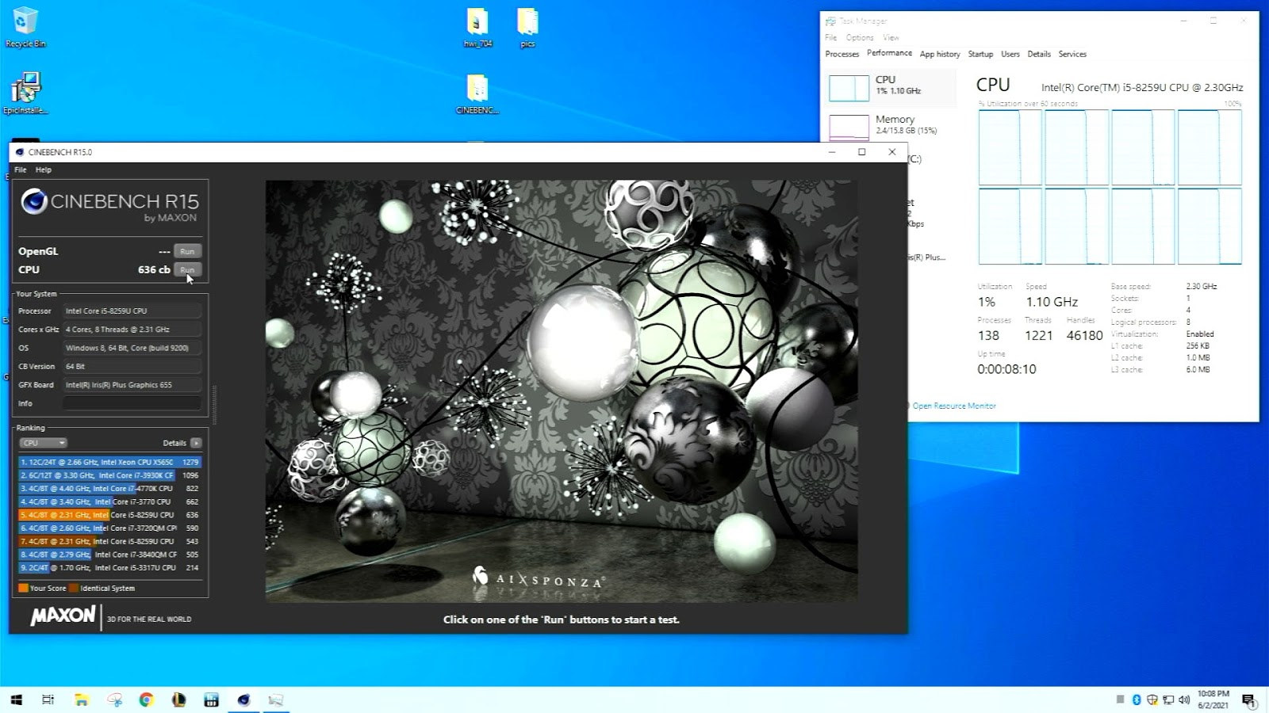This screenshot has height=713, width=1269.
Task: Select the CINEBENCH archive icon on desktop
Action: click(477, 94)
